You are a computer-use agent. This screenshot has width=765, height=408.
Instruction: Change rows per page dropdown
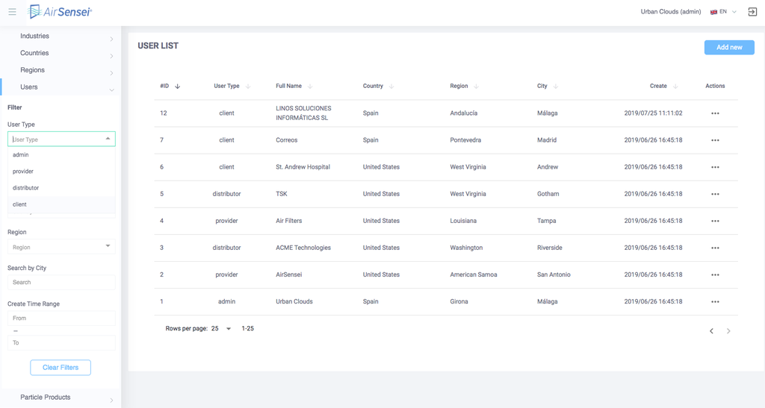click(221, 329)
